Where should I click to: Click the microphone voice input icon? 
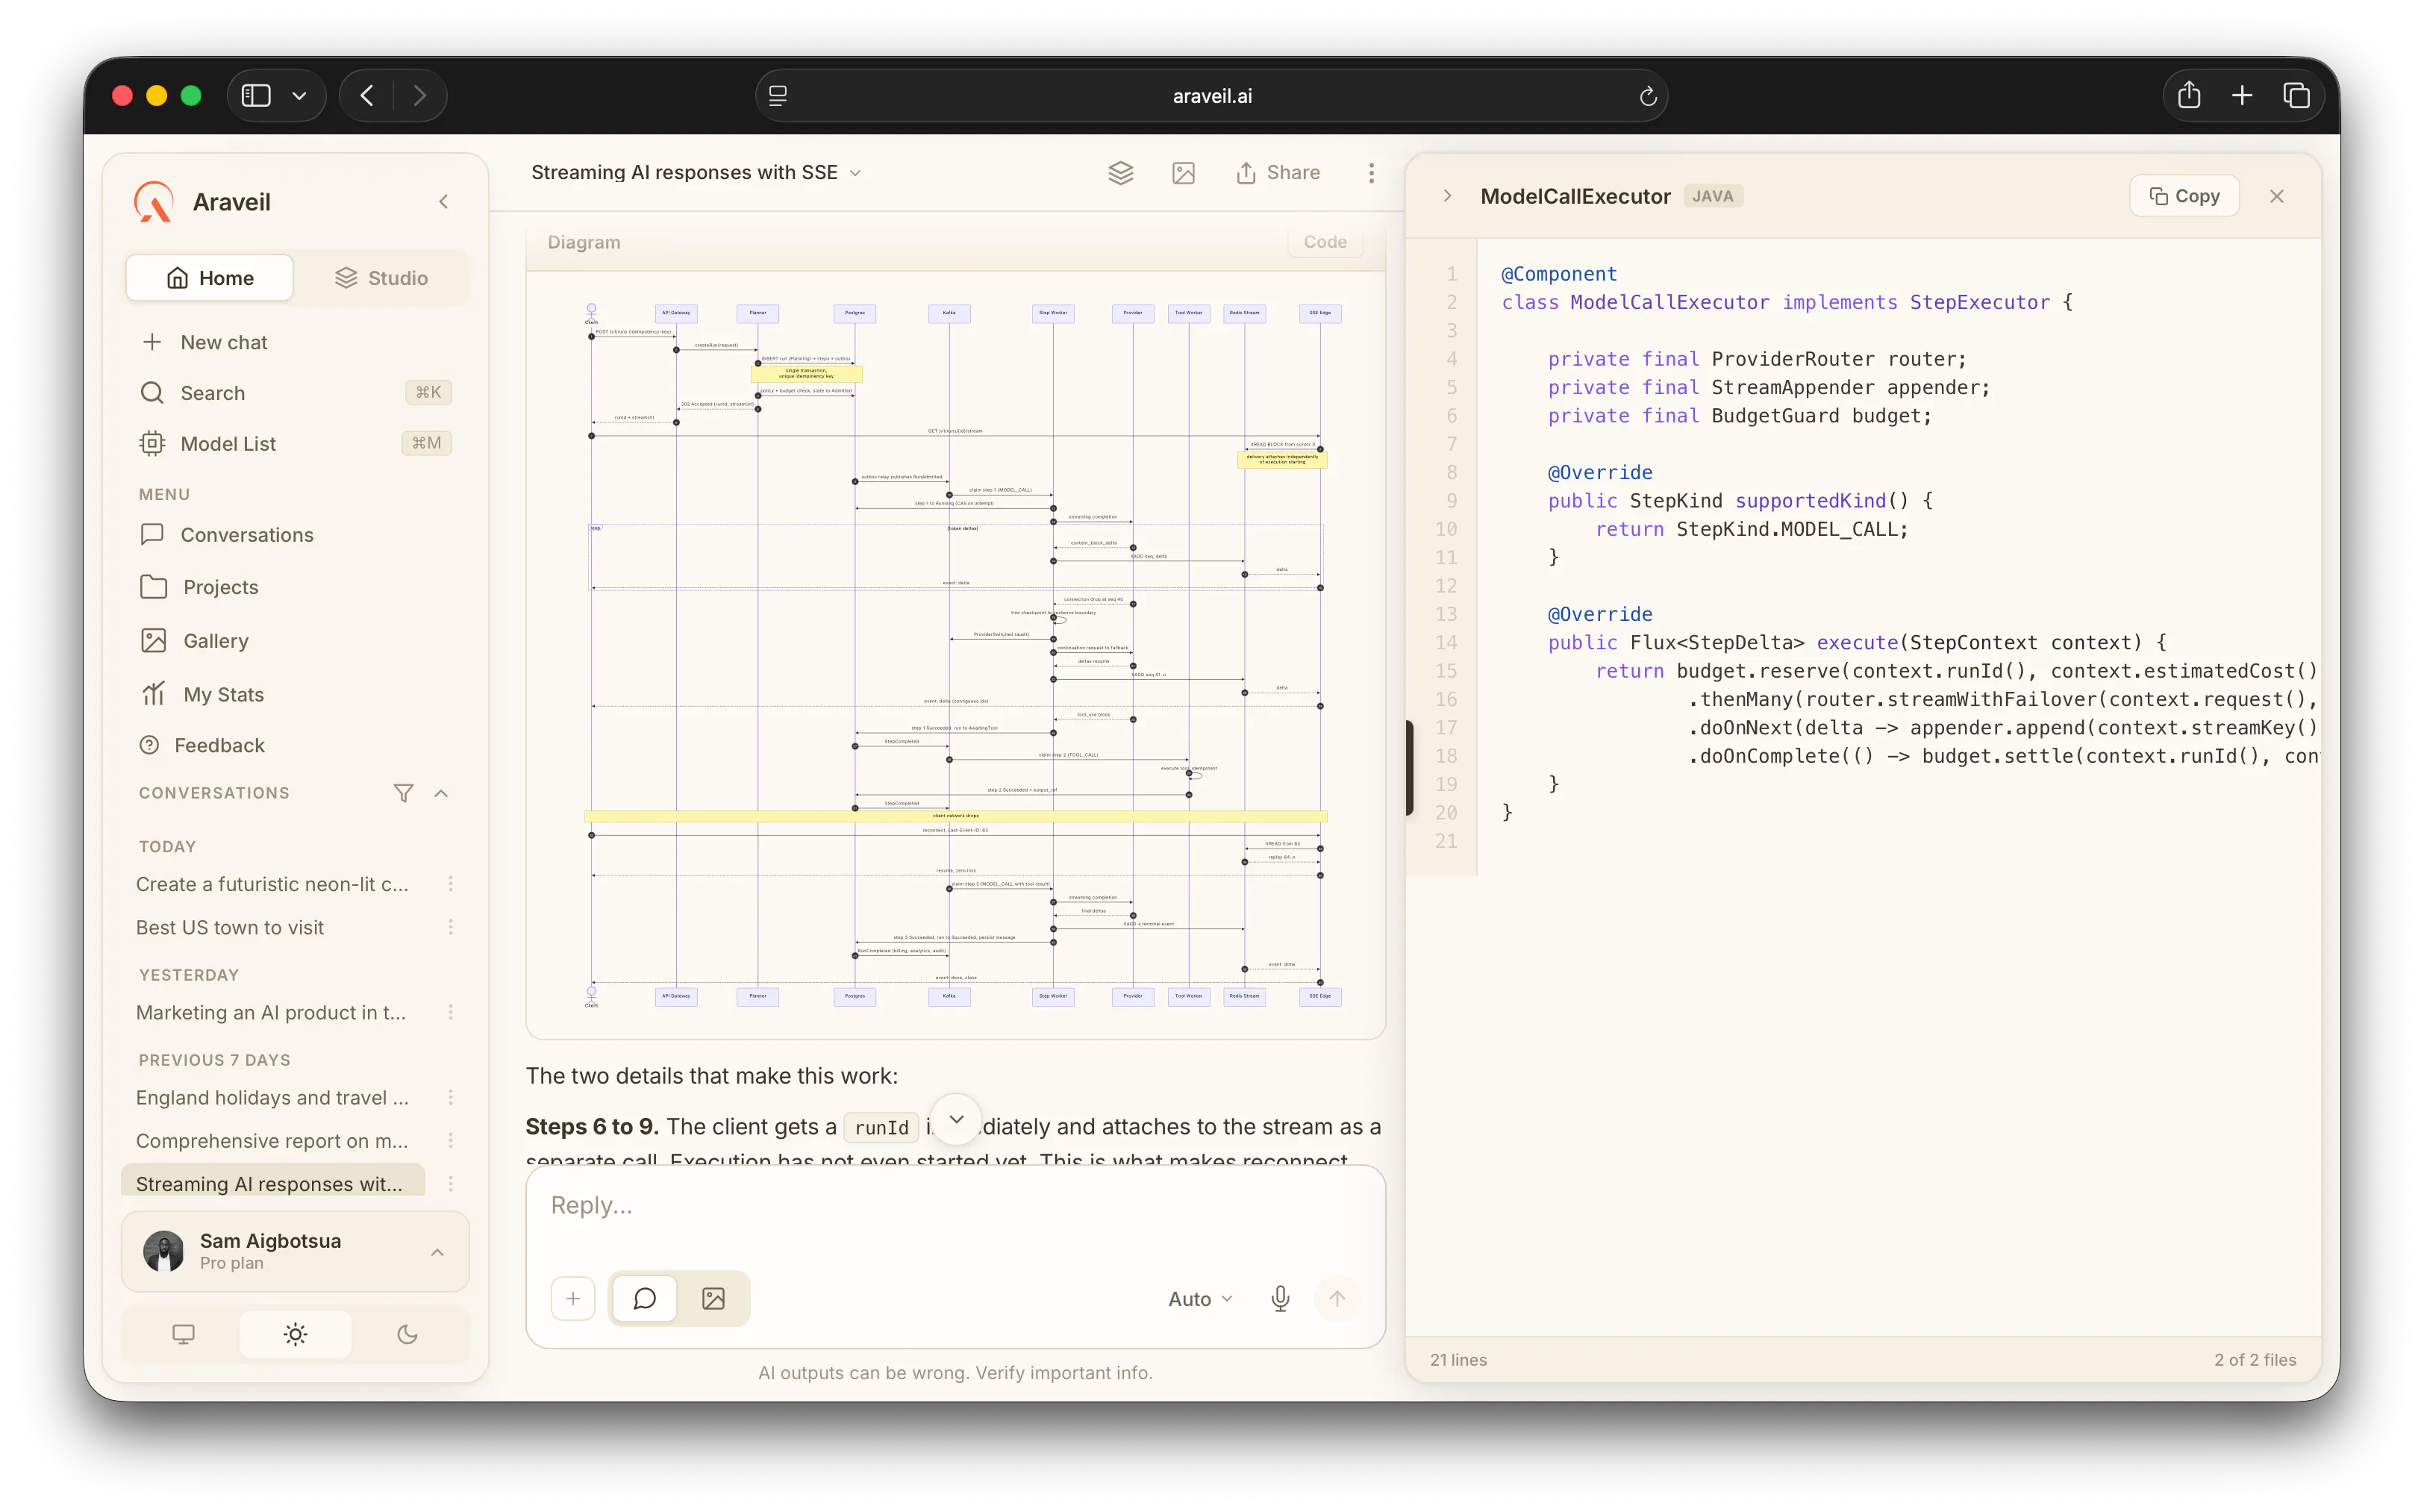click(1280, 1298)
